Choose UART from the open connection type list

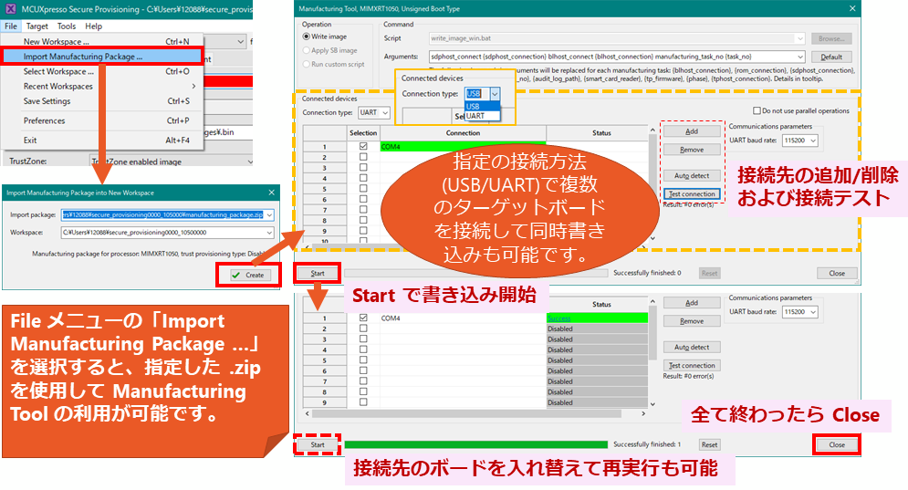[x=475, y=117]
